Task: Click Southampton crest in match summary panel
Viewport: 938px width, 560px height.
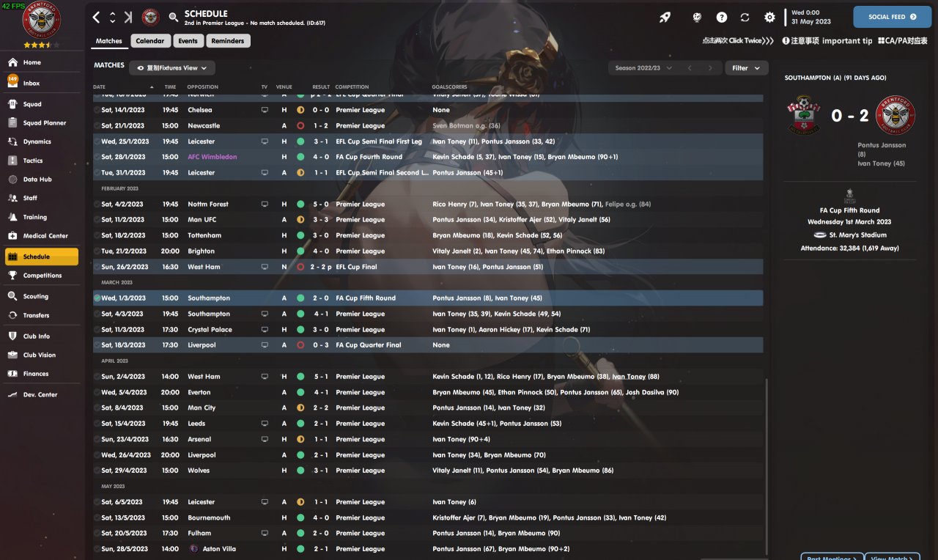Action: pos(805,115)
